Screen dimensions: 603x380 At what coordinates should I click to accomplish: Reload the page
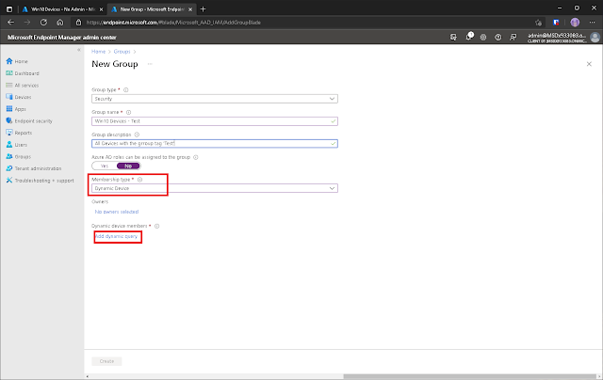click(43, 23)
